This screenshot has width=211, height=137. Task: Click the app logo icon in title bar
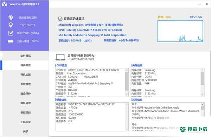5,4
